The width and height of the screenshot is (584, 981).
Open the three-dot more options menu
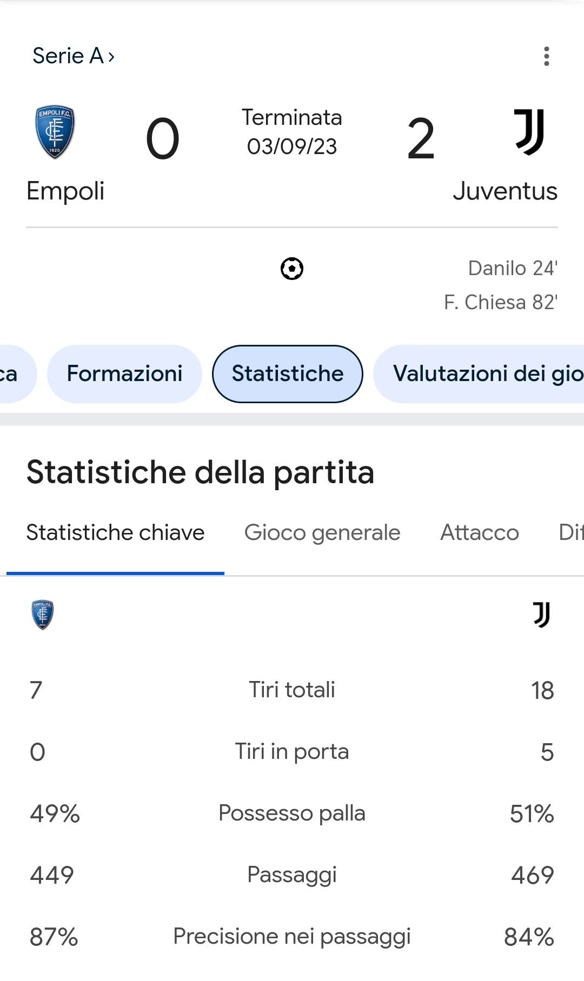[x=547, y=56]
